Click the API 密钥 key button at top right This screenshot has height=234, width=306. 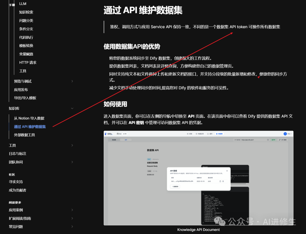283,140
